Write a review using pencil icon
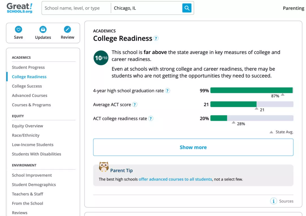Screen dimensions: 306x216 (67, 29)
